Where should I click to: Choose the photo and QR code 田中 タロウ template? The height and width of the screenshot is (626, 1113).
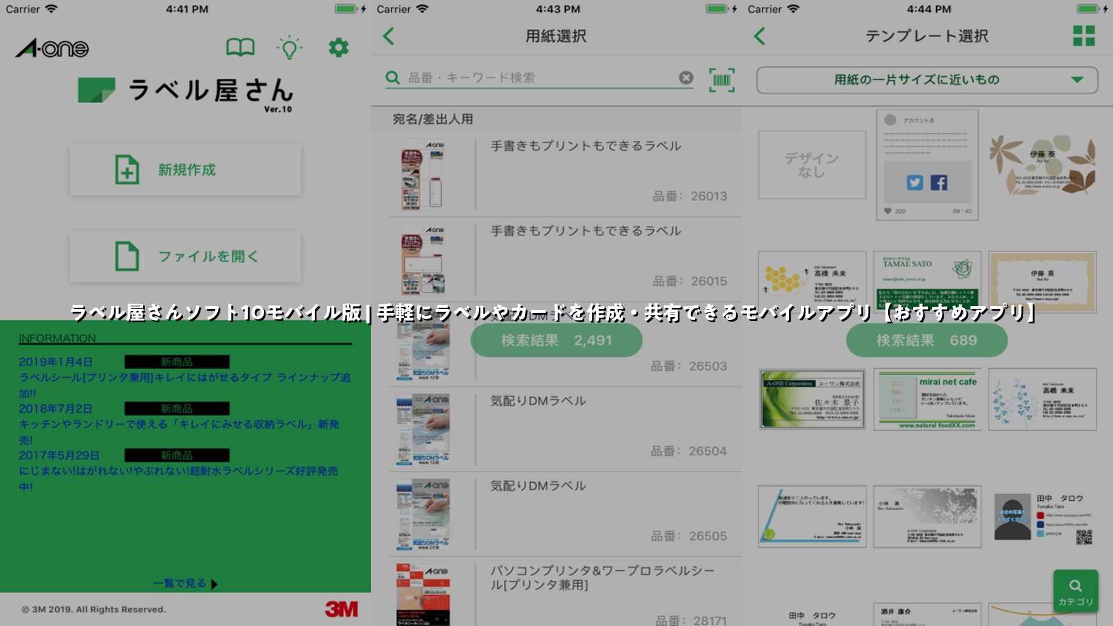[x=1042, y=516]
